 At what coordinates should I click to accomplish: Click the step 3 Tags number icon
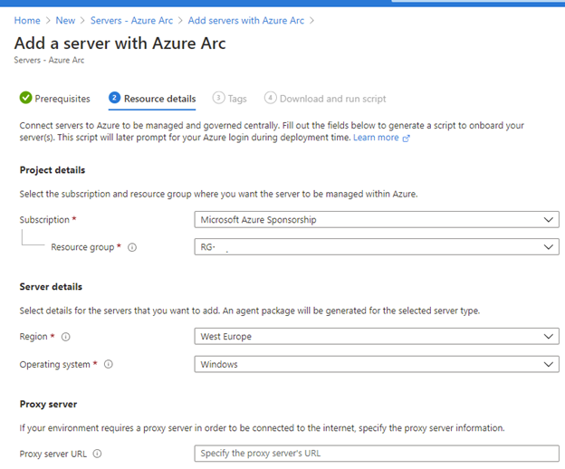(218, 98)
